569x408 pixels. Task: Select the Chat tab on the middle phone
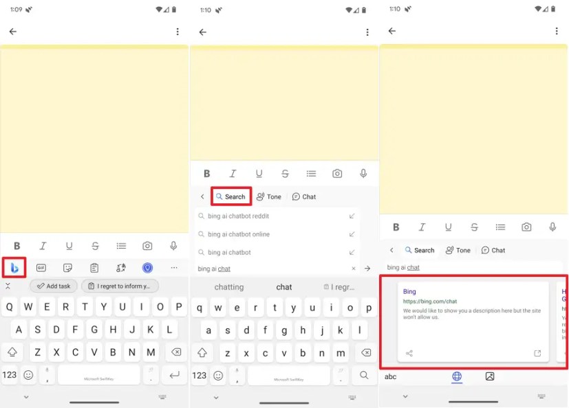pyautogui.click(x=304, y=196)
